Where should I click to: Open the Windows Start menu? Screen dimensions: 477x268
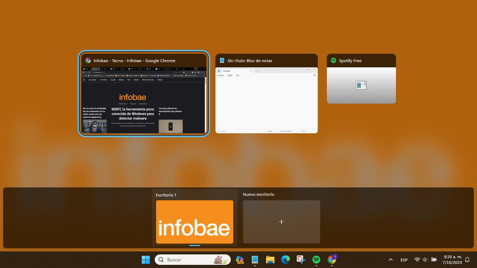[x=146, y=260]
